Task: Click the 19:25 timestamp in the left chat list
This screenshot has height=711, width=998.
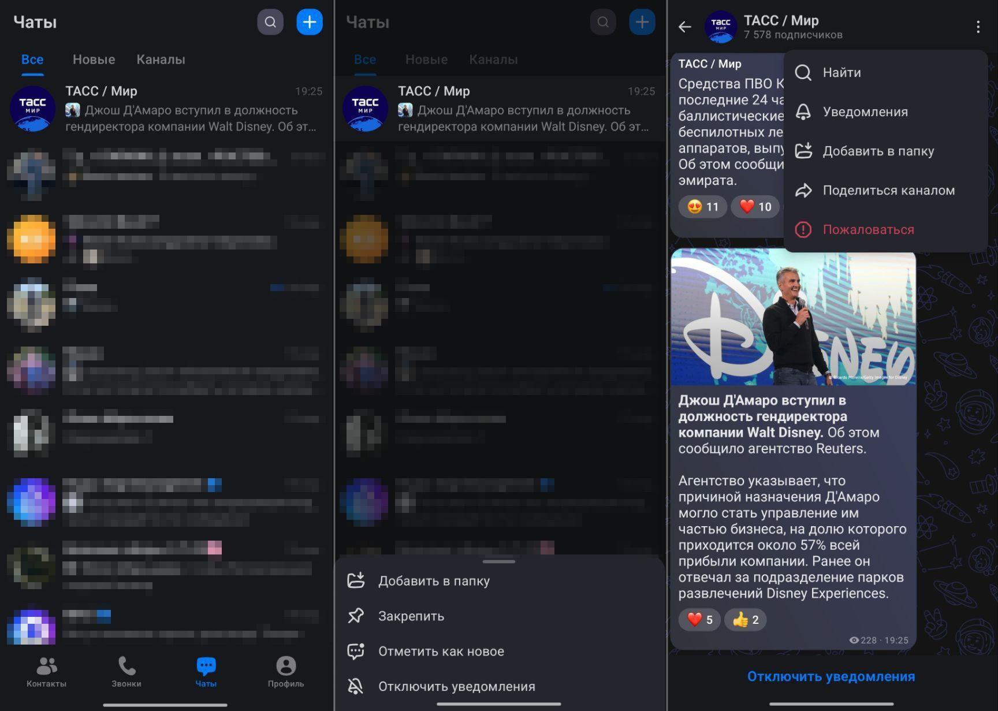Action: (309, 91)
